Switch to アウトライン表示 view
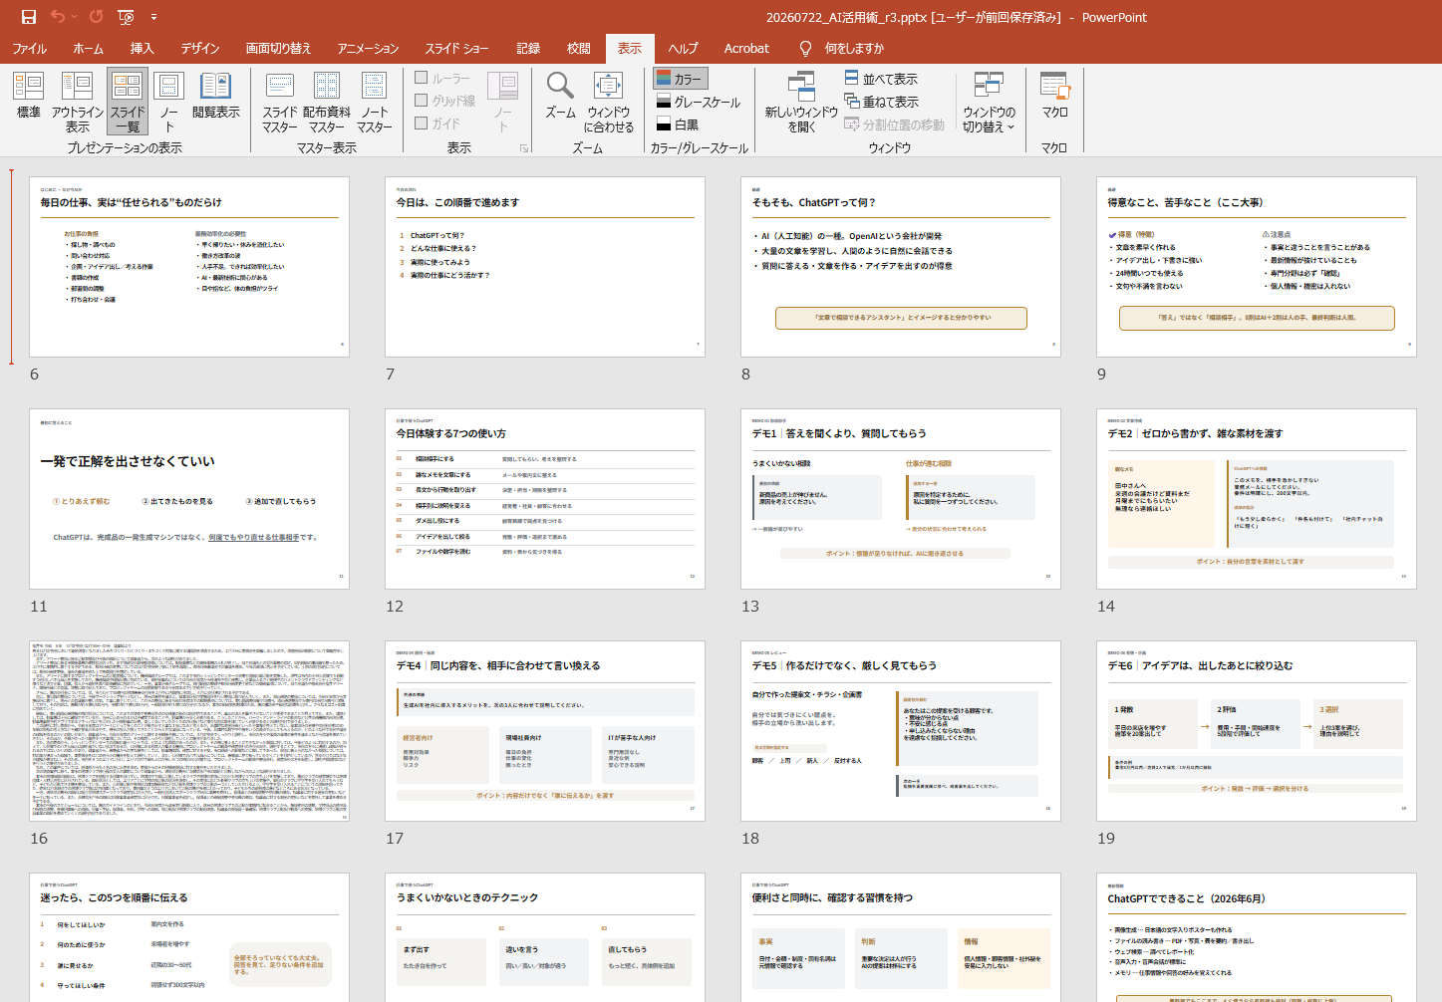The height and width of the screenshot is (1002, 1442). (77, 102)
